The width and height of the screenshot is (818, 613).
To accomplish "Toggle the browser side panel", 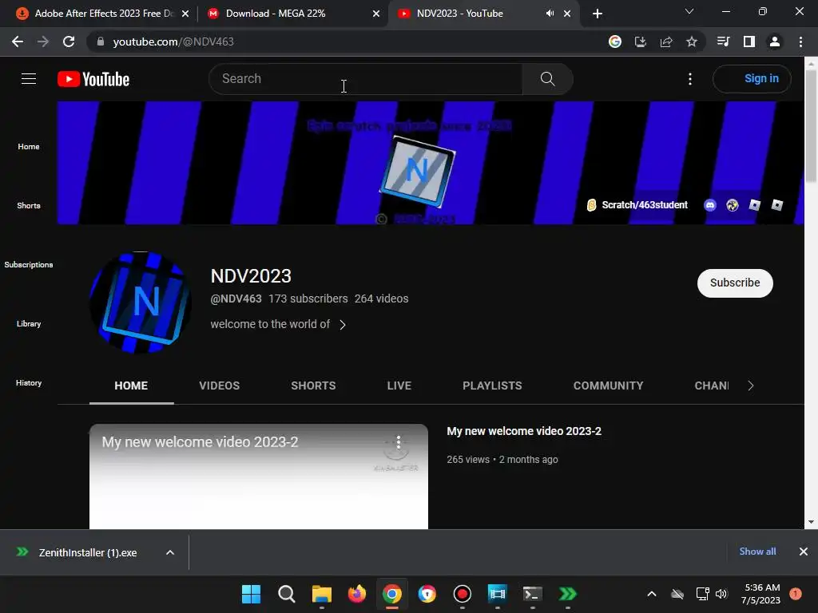I will click(x=749, y=42).
